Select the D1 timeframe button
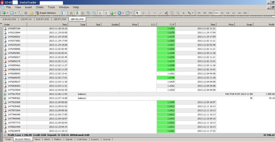This screenshot has height=142, width=275. point(234,13)
